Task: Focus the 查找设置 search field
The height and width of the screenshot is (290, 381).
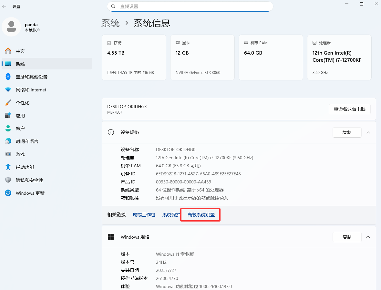Action: point(190,6)
